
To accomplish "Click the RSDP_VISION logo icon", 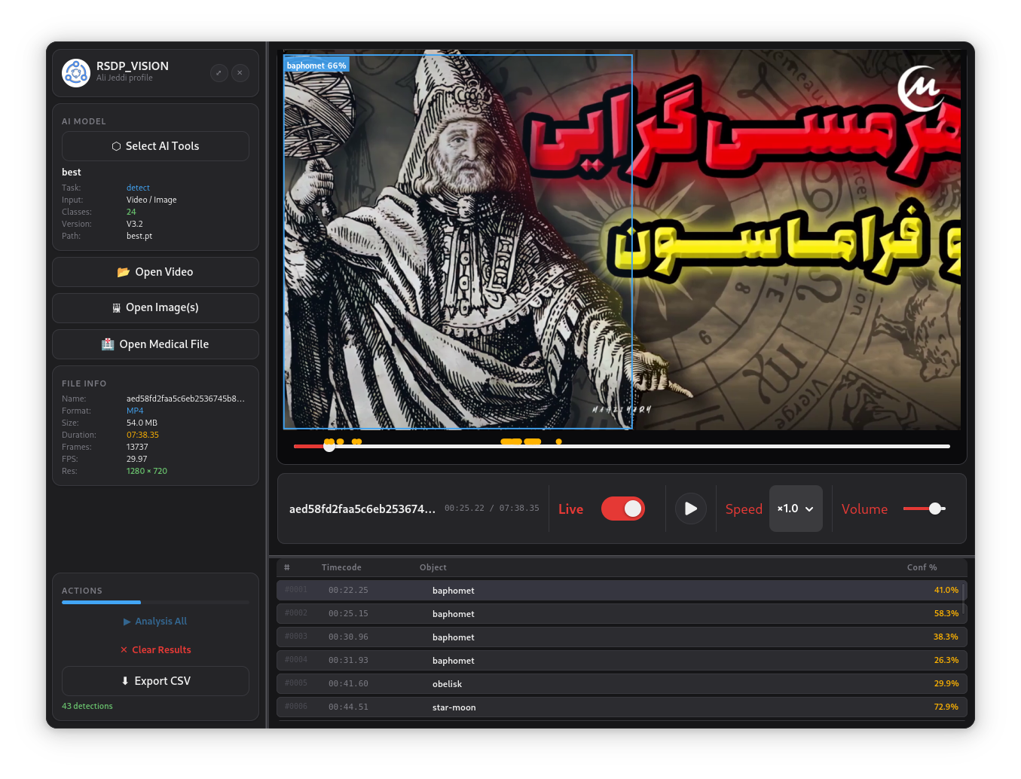I will (76, 73).
